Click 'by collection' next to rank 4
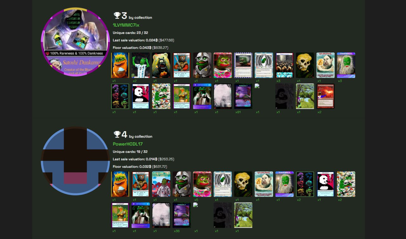 pos(141,136)
